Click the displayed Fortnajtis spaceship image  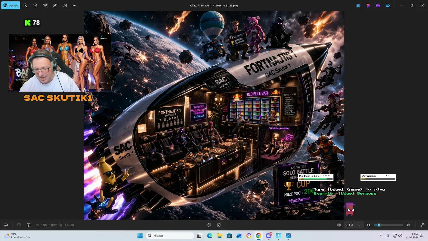point(214,115)
